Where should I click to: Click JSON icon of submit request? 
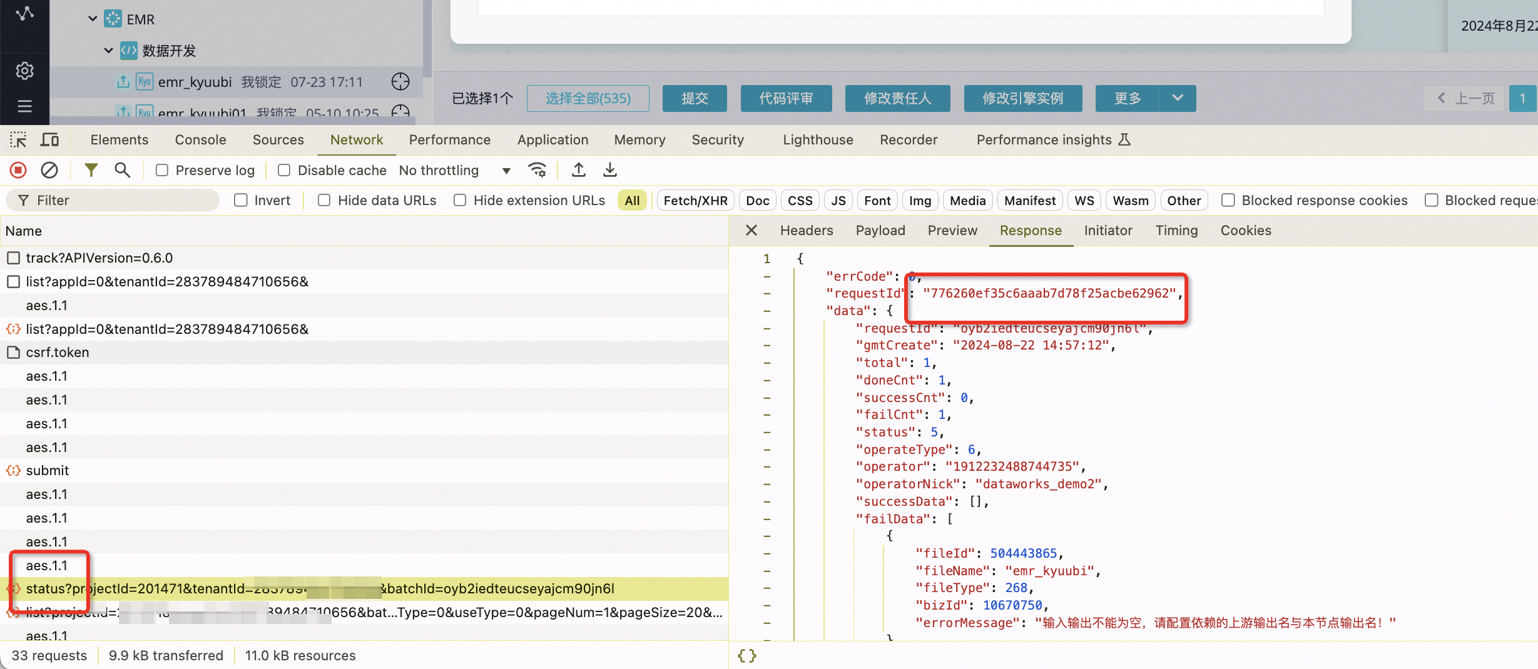coord(13,470)
